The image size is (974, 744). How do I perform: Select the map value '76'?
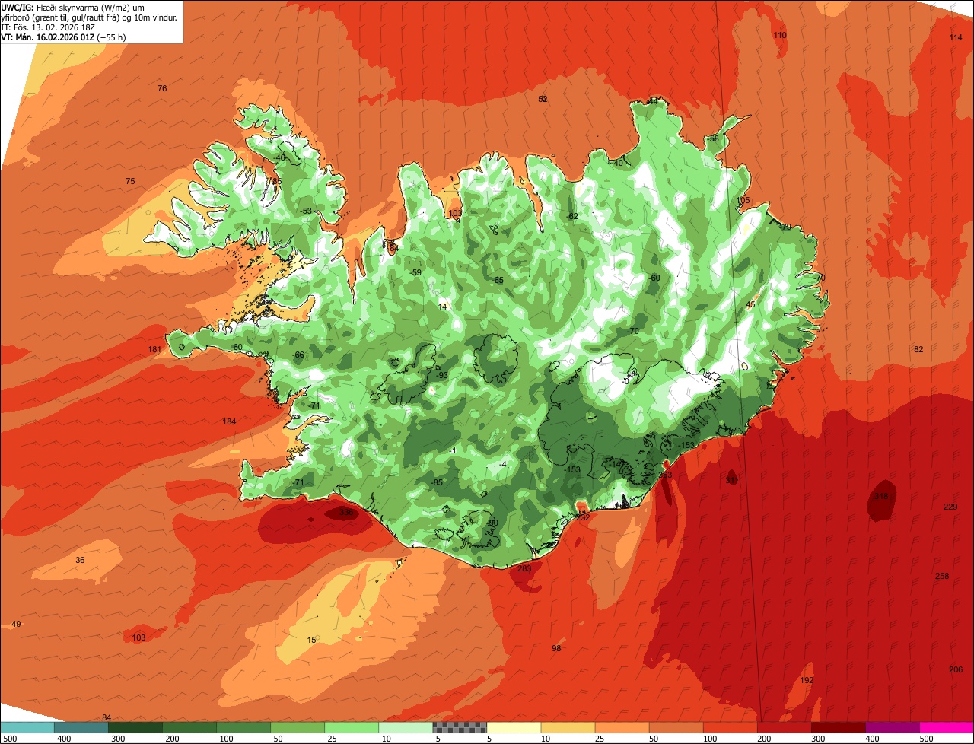pos(162,88)
